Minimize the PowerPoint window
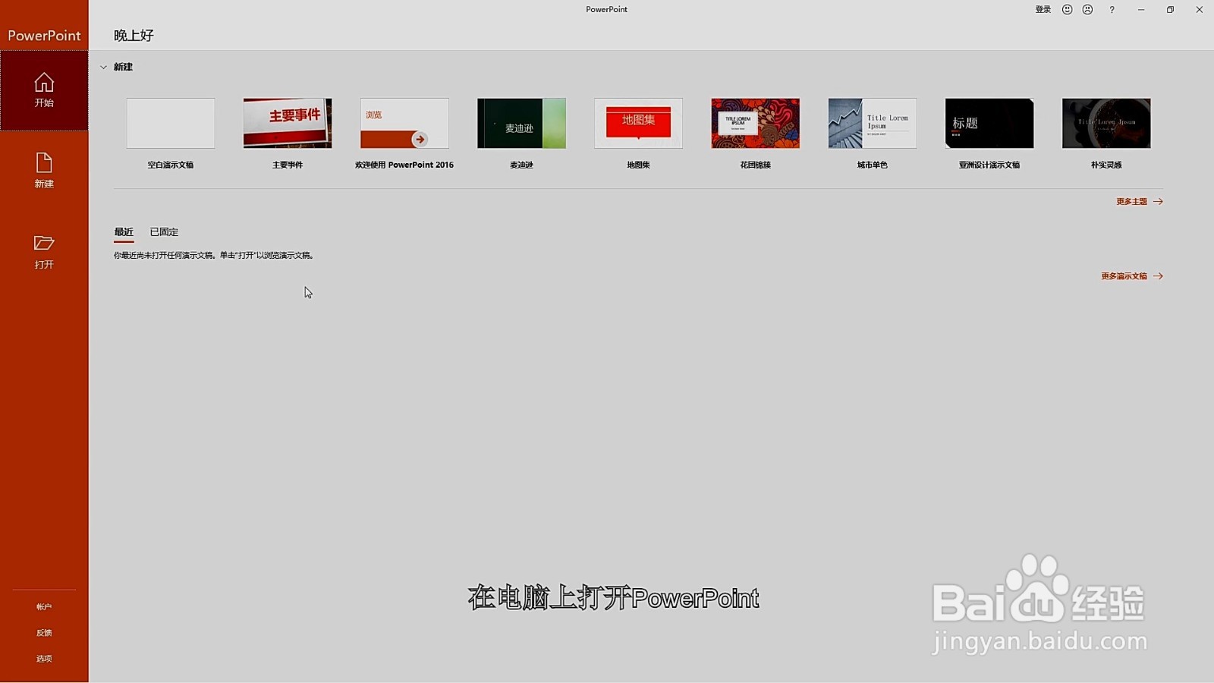The image size is (1214, 683). [x=1141, y=10]
